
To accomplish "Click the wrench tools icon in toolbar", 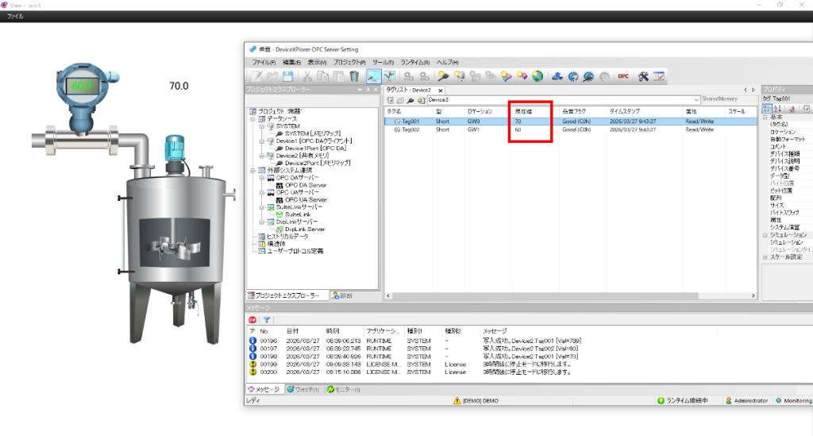I will tap(643, 76).
